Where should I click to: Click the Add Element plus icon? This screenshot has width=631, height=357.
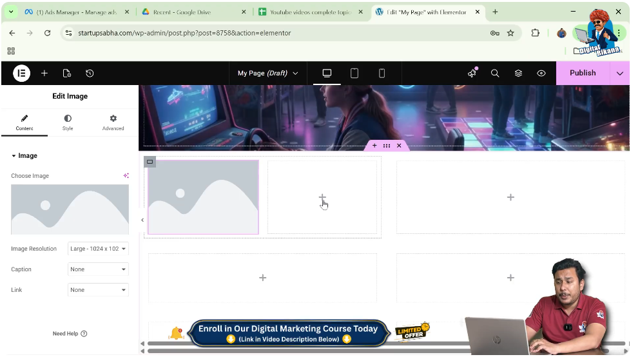[44, 73]
